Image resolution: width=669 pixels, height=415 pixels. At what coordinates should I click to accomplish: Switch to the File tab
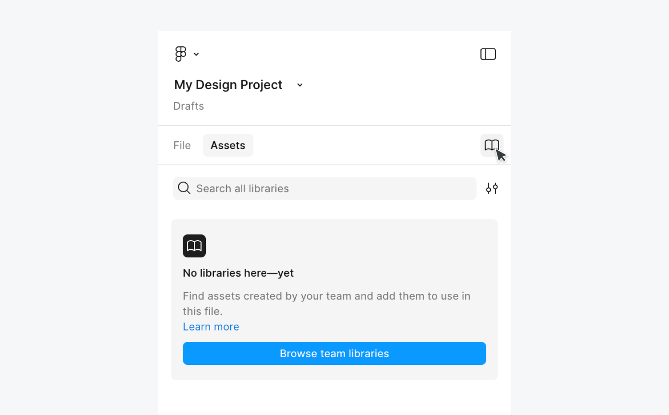pyautogui.click(x=182, y=146)
